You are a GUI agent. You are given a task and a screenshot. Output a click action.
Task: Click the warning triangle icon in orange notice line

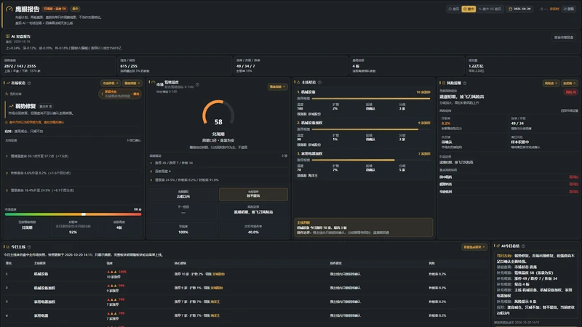pos(7,122)
